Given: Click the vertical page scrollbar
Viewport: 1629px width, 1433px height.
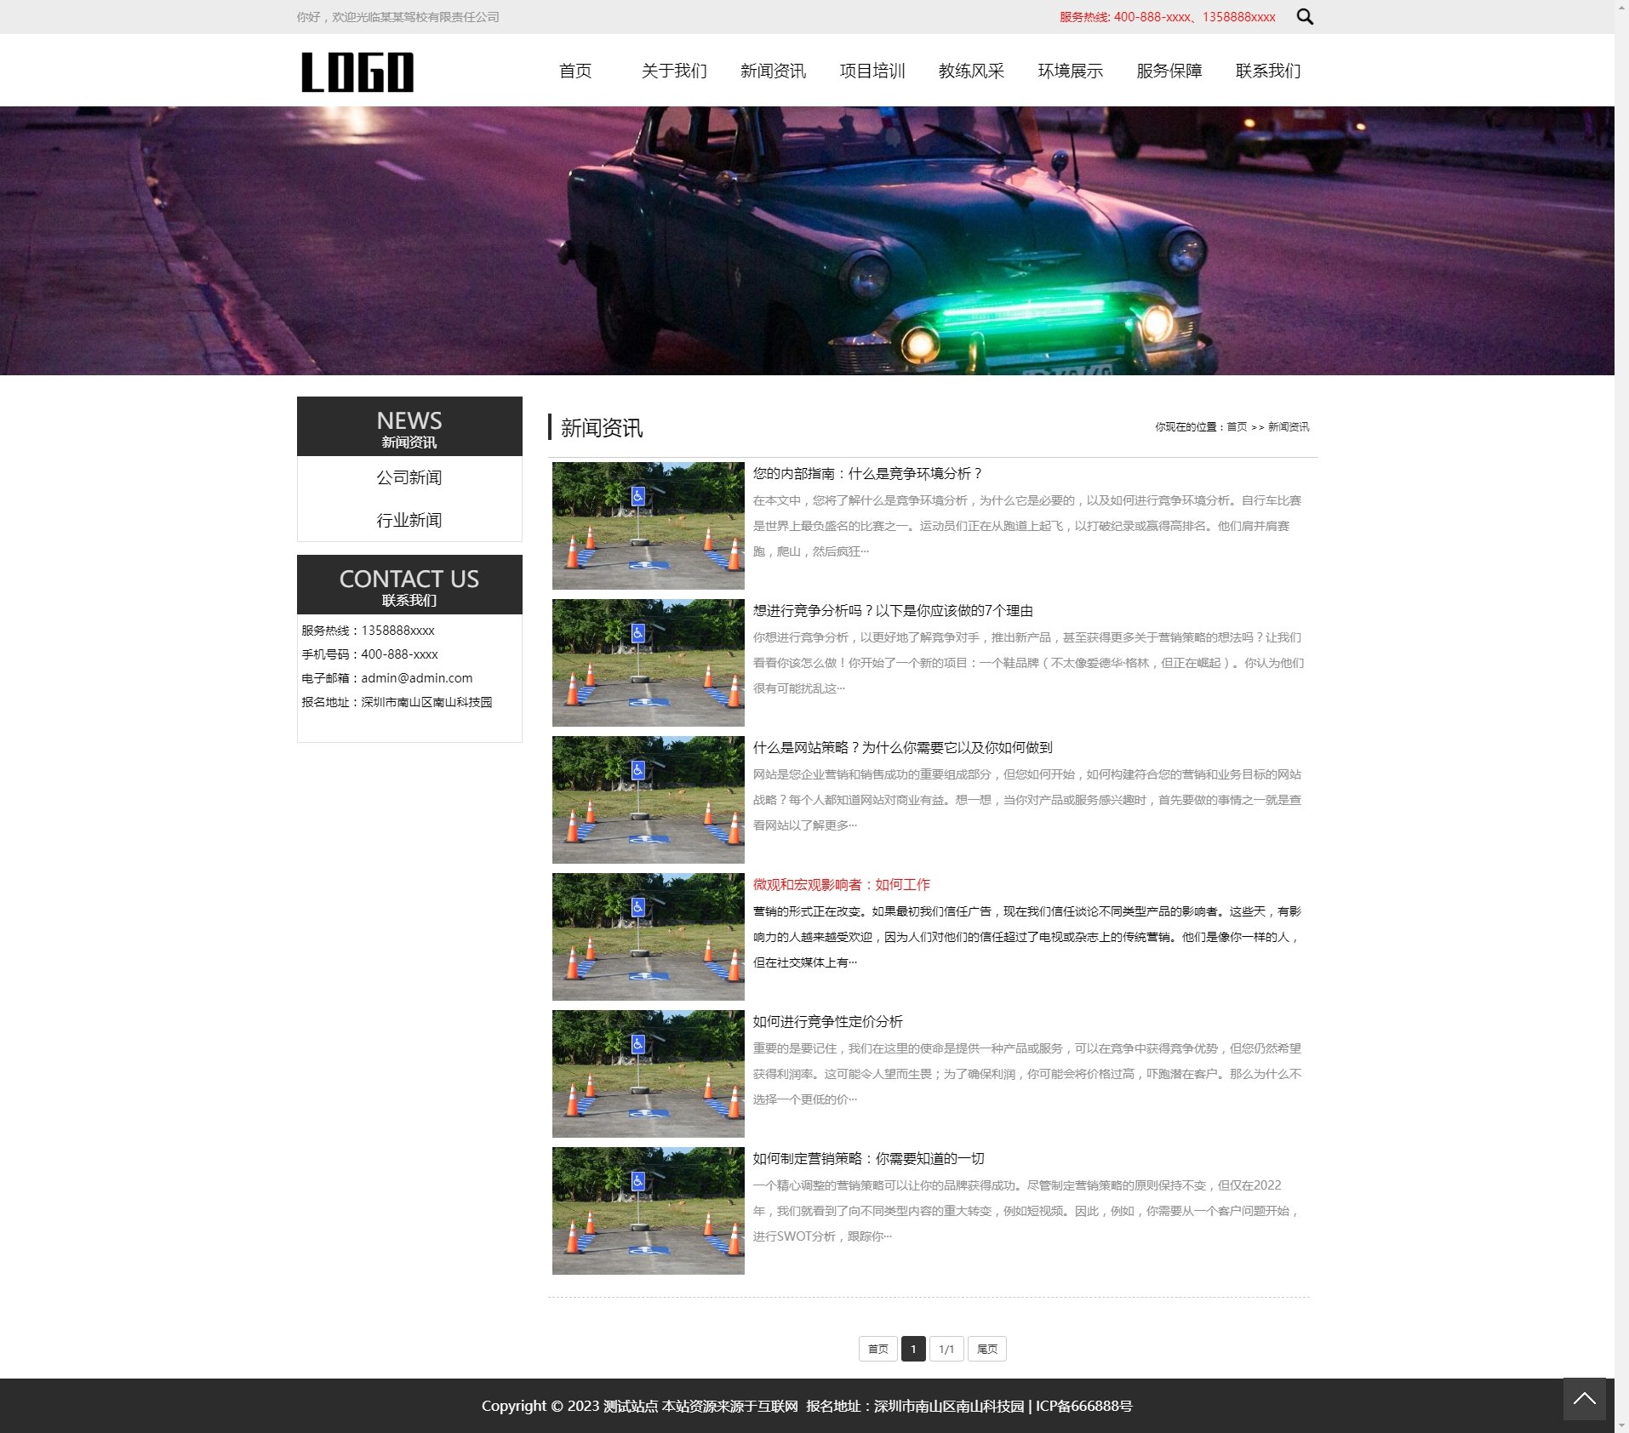Looking at the screenshot, I should [x=1621, y=681].
